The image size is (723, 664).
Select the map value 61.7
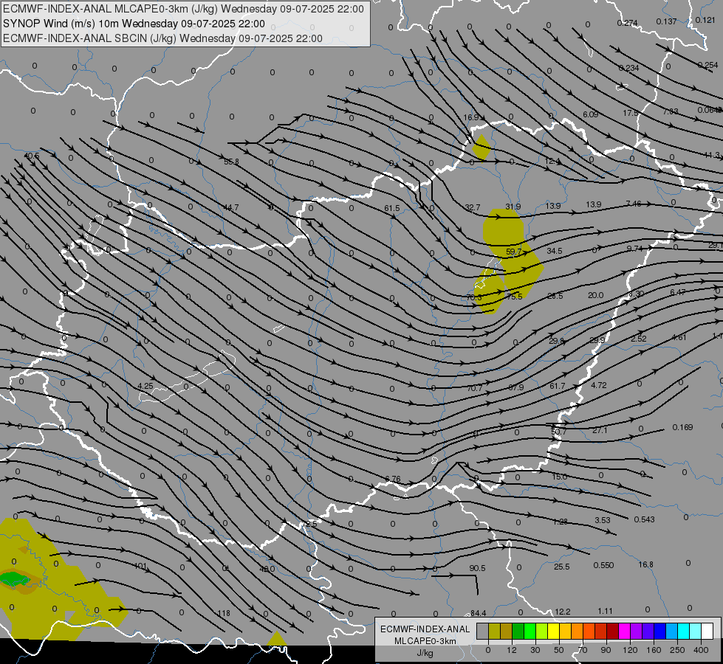point(557,386)
